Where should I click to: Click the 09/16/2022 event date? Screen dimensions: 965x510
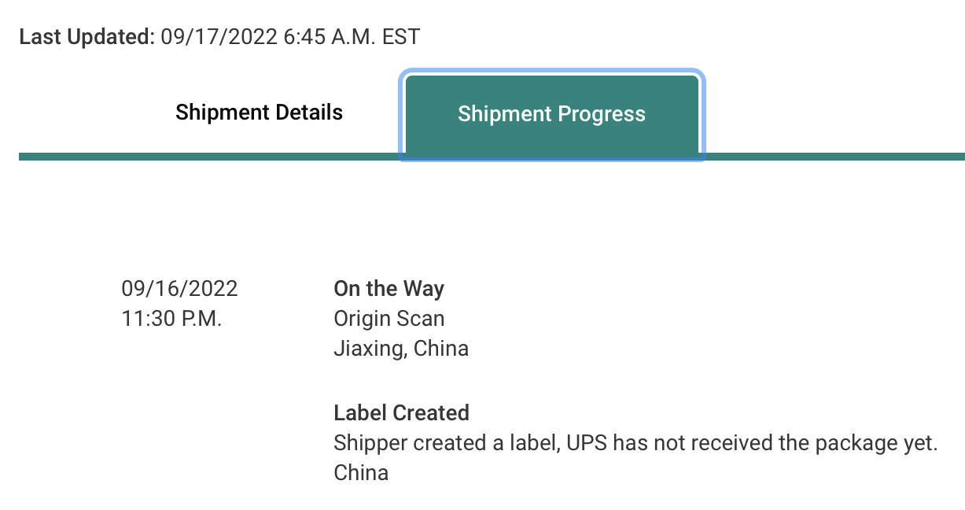[x=179, y=289]
